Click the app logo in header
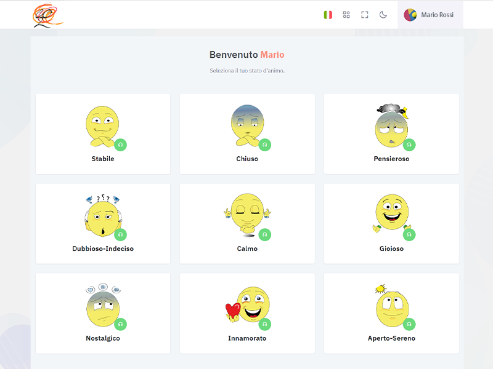Screen dimensions: 493x369 [47, 15]
